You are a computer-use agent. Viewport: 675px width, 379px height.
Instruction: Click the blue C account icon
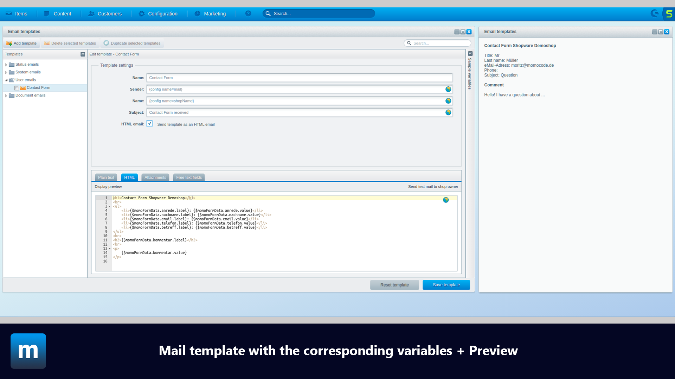tap(655, 14)
